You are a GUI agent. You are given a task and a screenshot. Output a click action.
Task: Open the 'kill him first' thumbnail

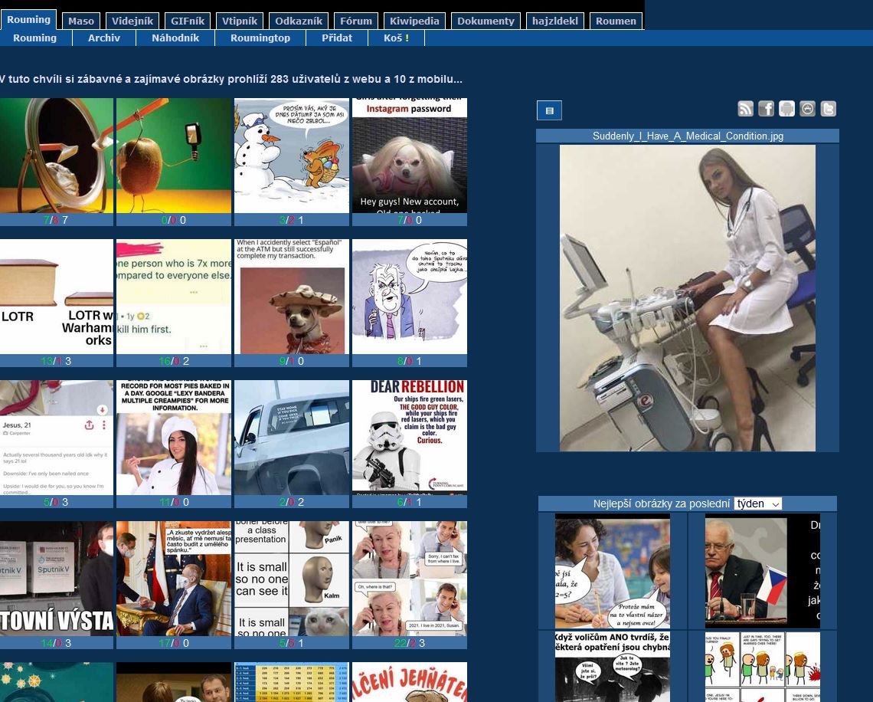(x=174, y=297)
